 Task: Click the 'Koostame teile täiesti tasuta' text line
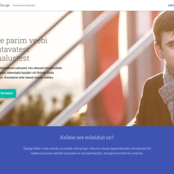(27, 78)
